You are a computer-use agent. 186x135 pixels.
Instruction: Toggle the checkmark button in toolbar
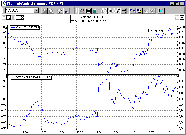(x=104, y=11)
